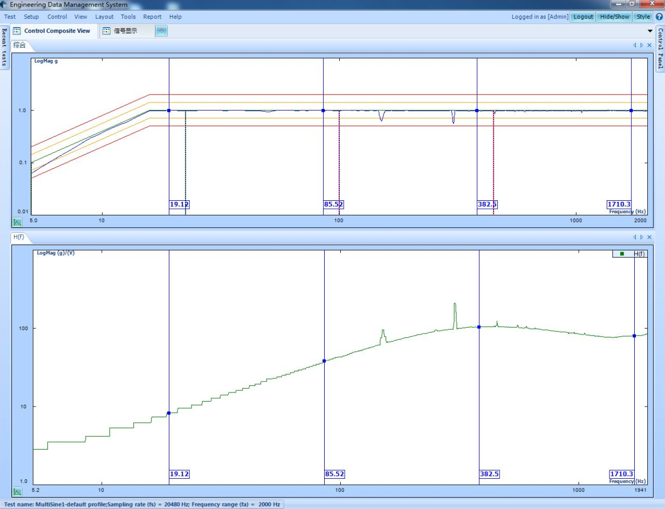Click the H(f) legend box
665x509 pixels.
pyautogui.click(x=630, y=254)
